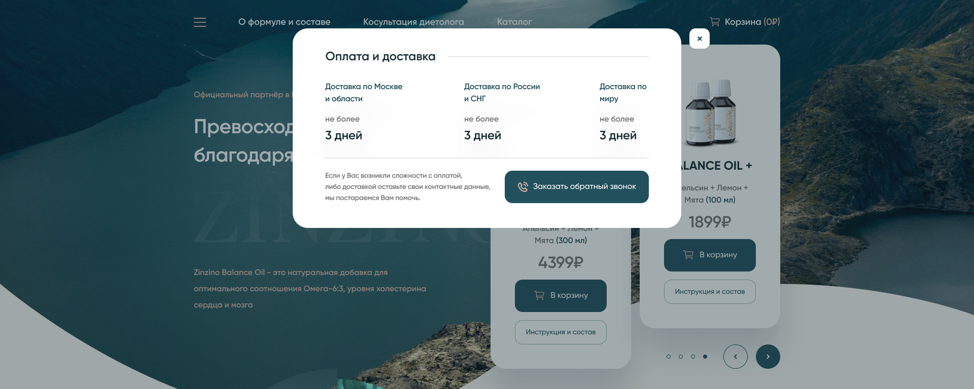Select the third carousel dot

(693, 357)
